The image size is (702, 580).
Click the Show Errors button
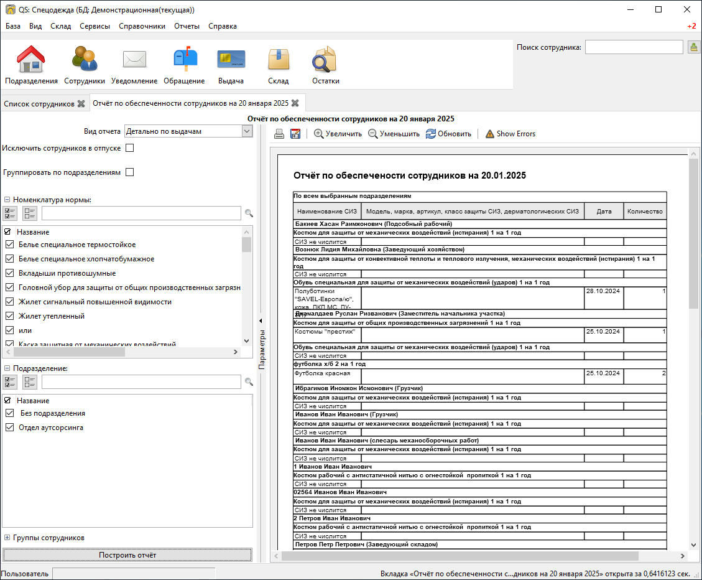pyautogui.click(x=510, y=134)
